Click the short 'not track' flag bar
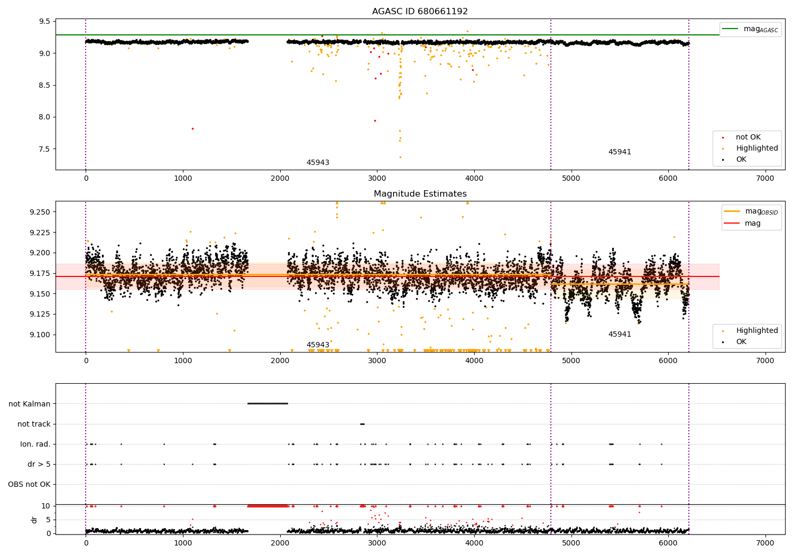The image size is (793, 555). [x=362, y=424]
